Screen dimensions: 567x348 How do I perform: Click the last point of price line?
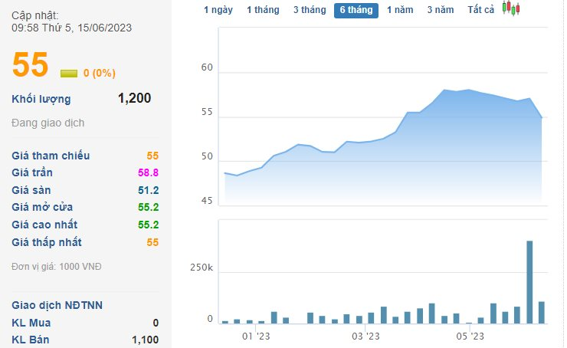pos(541,117)
